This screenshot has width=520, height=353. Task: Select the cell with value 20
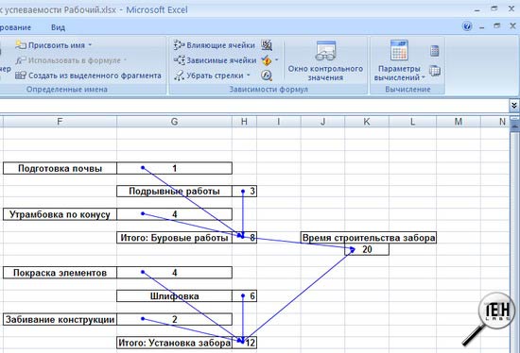(367, 249)
